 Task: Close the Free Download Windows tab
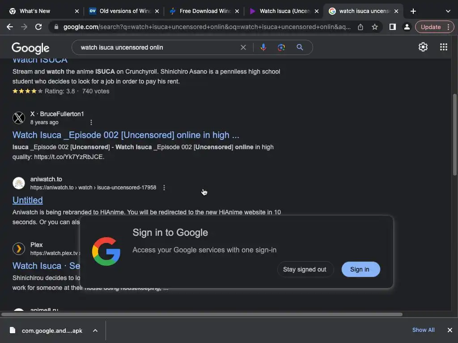click(x=237, y=11)
